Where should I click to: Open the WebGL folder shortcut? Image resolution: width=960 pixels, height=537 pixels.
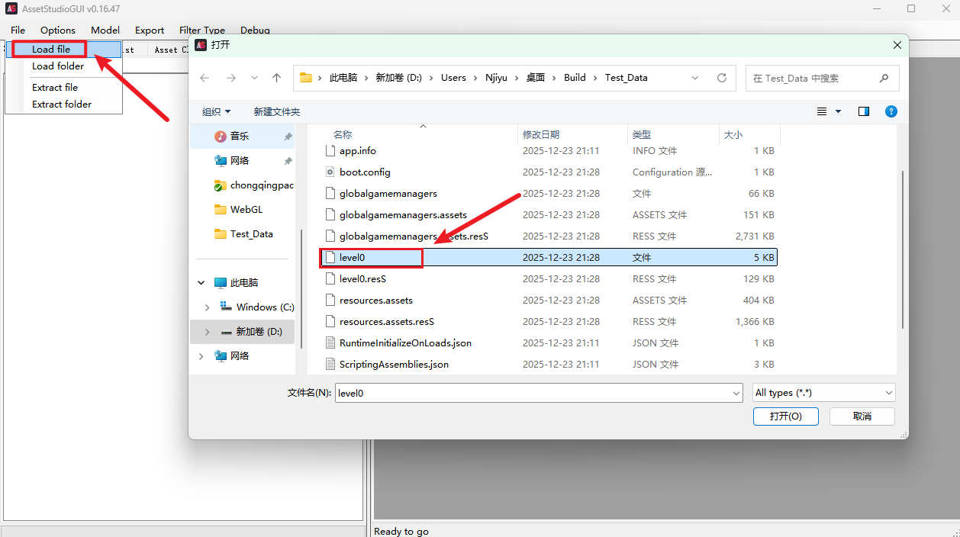click(246, 209)
